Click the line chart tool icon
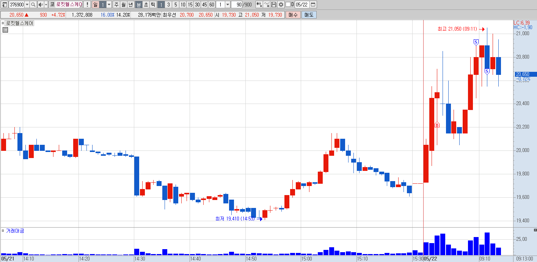 tap(267, 5)
